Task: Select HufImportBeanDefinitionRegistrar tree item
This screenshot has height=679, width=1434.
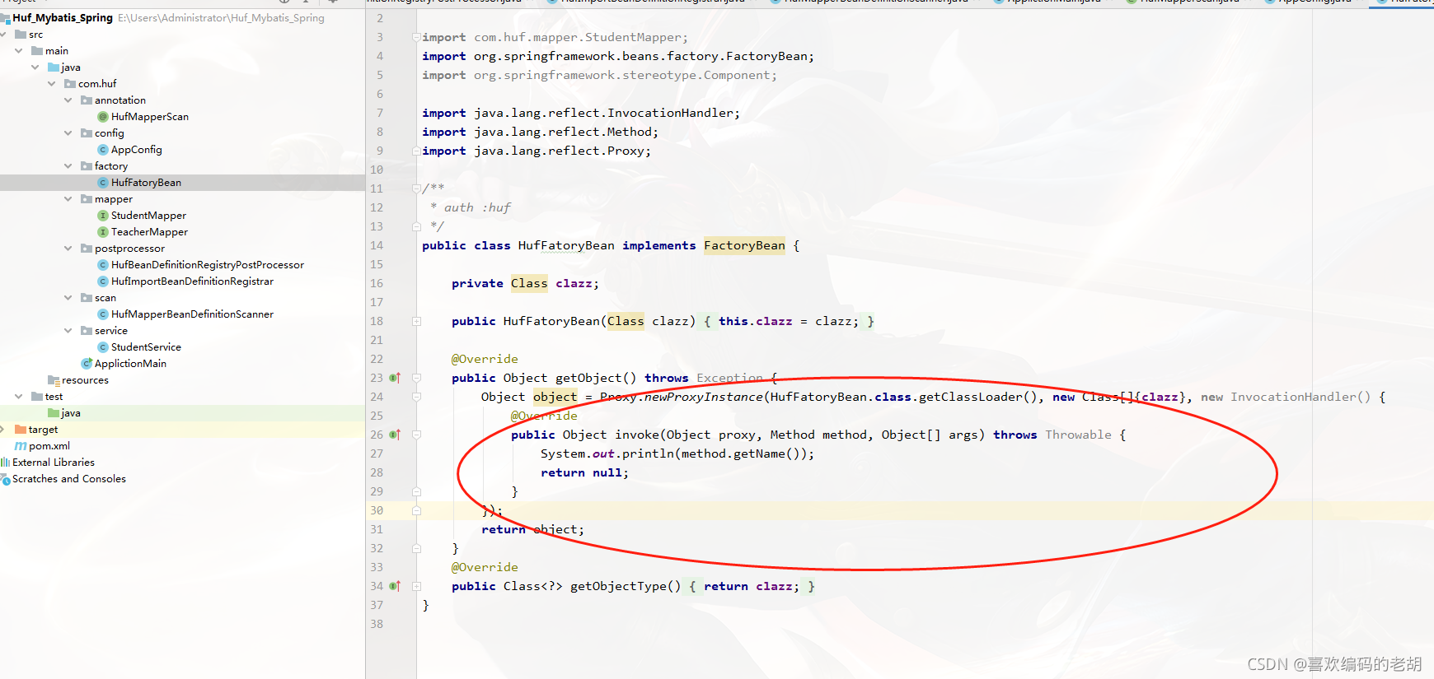Action: 192,281
